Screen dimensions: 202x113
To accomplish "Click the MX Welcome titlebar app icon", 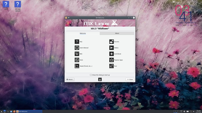I will [x=66, y=18].
